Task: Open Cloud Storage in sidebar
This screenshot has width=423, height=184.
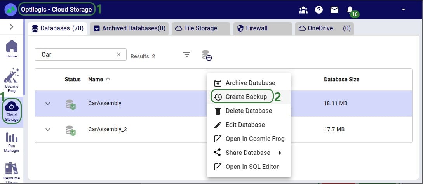Action: point(12,111)
